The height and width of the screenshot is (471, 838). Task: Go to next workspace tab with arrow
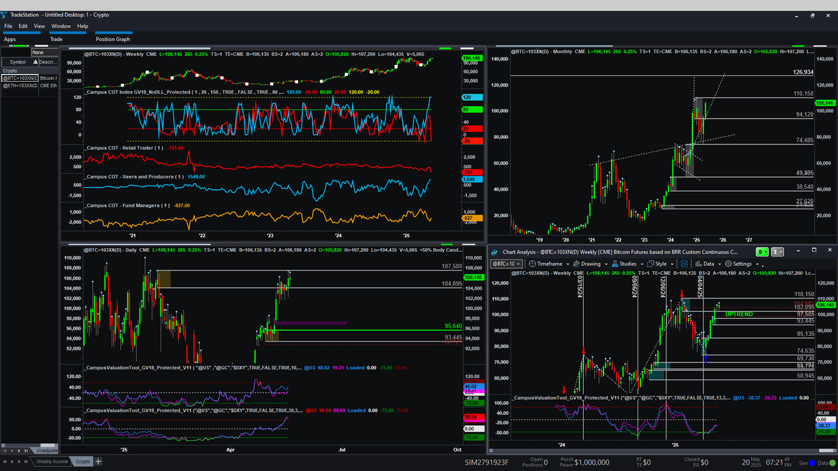tap(19, 462)
